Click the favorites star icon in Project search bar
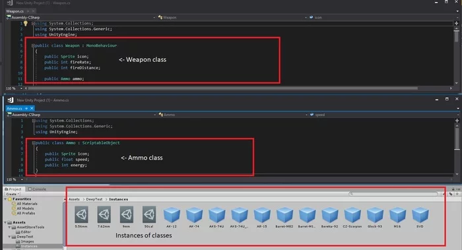This screenshot has width=462, height=250. pos(457,194)
